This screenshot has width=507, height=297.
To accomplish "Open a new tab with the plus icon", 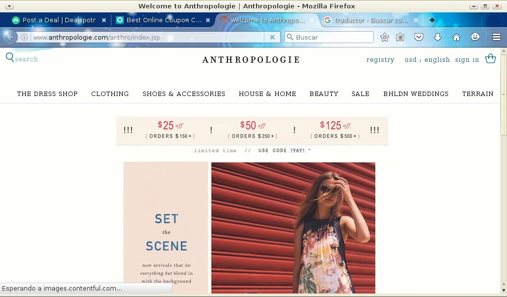I will (432, 20).
